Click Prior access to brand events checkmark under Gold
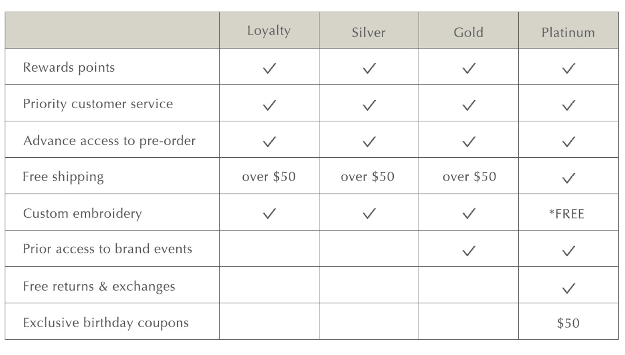The width and height of the screenshot is (625, 355). pos(469,251)
